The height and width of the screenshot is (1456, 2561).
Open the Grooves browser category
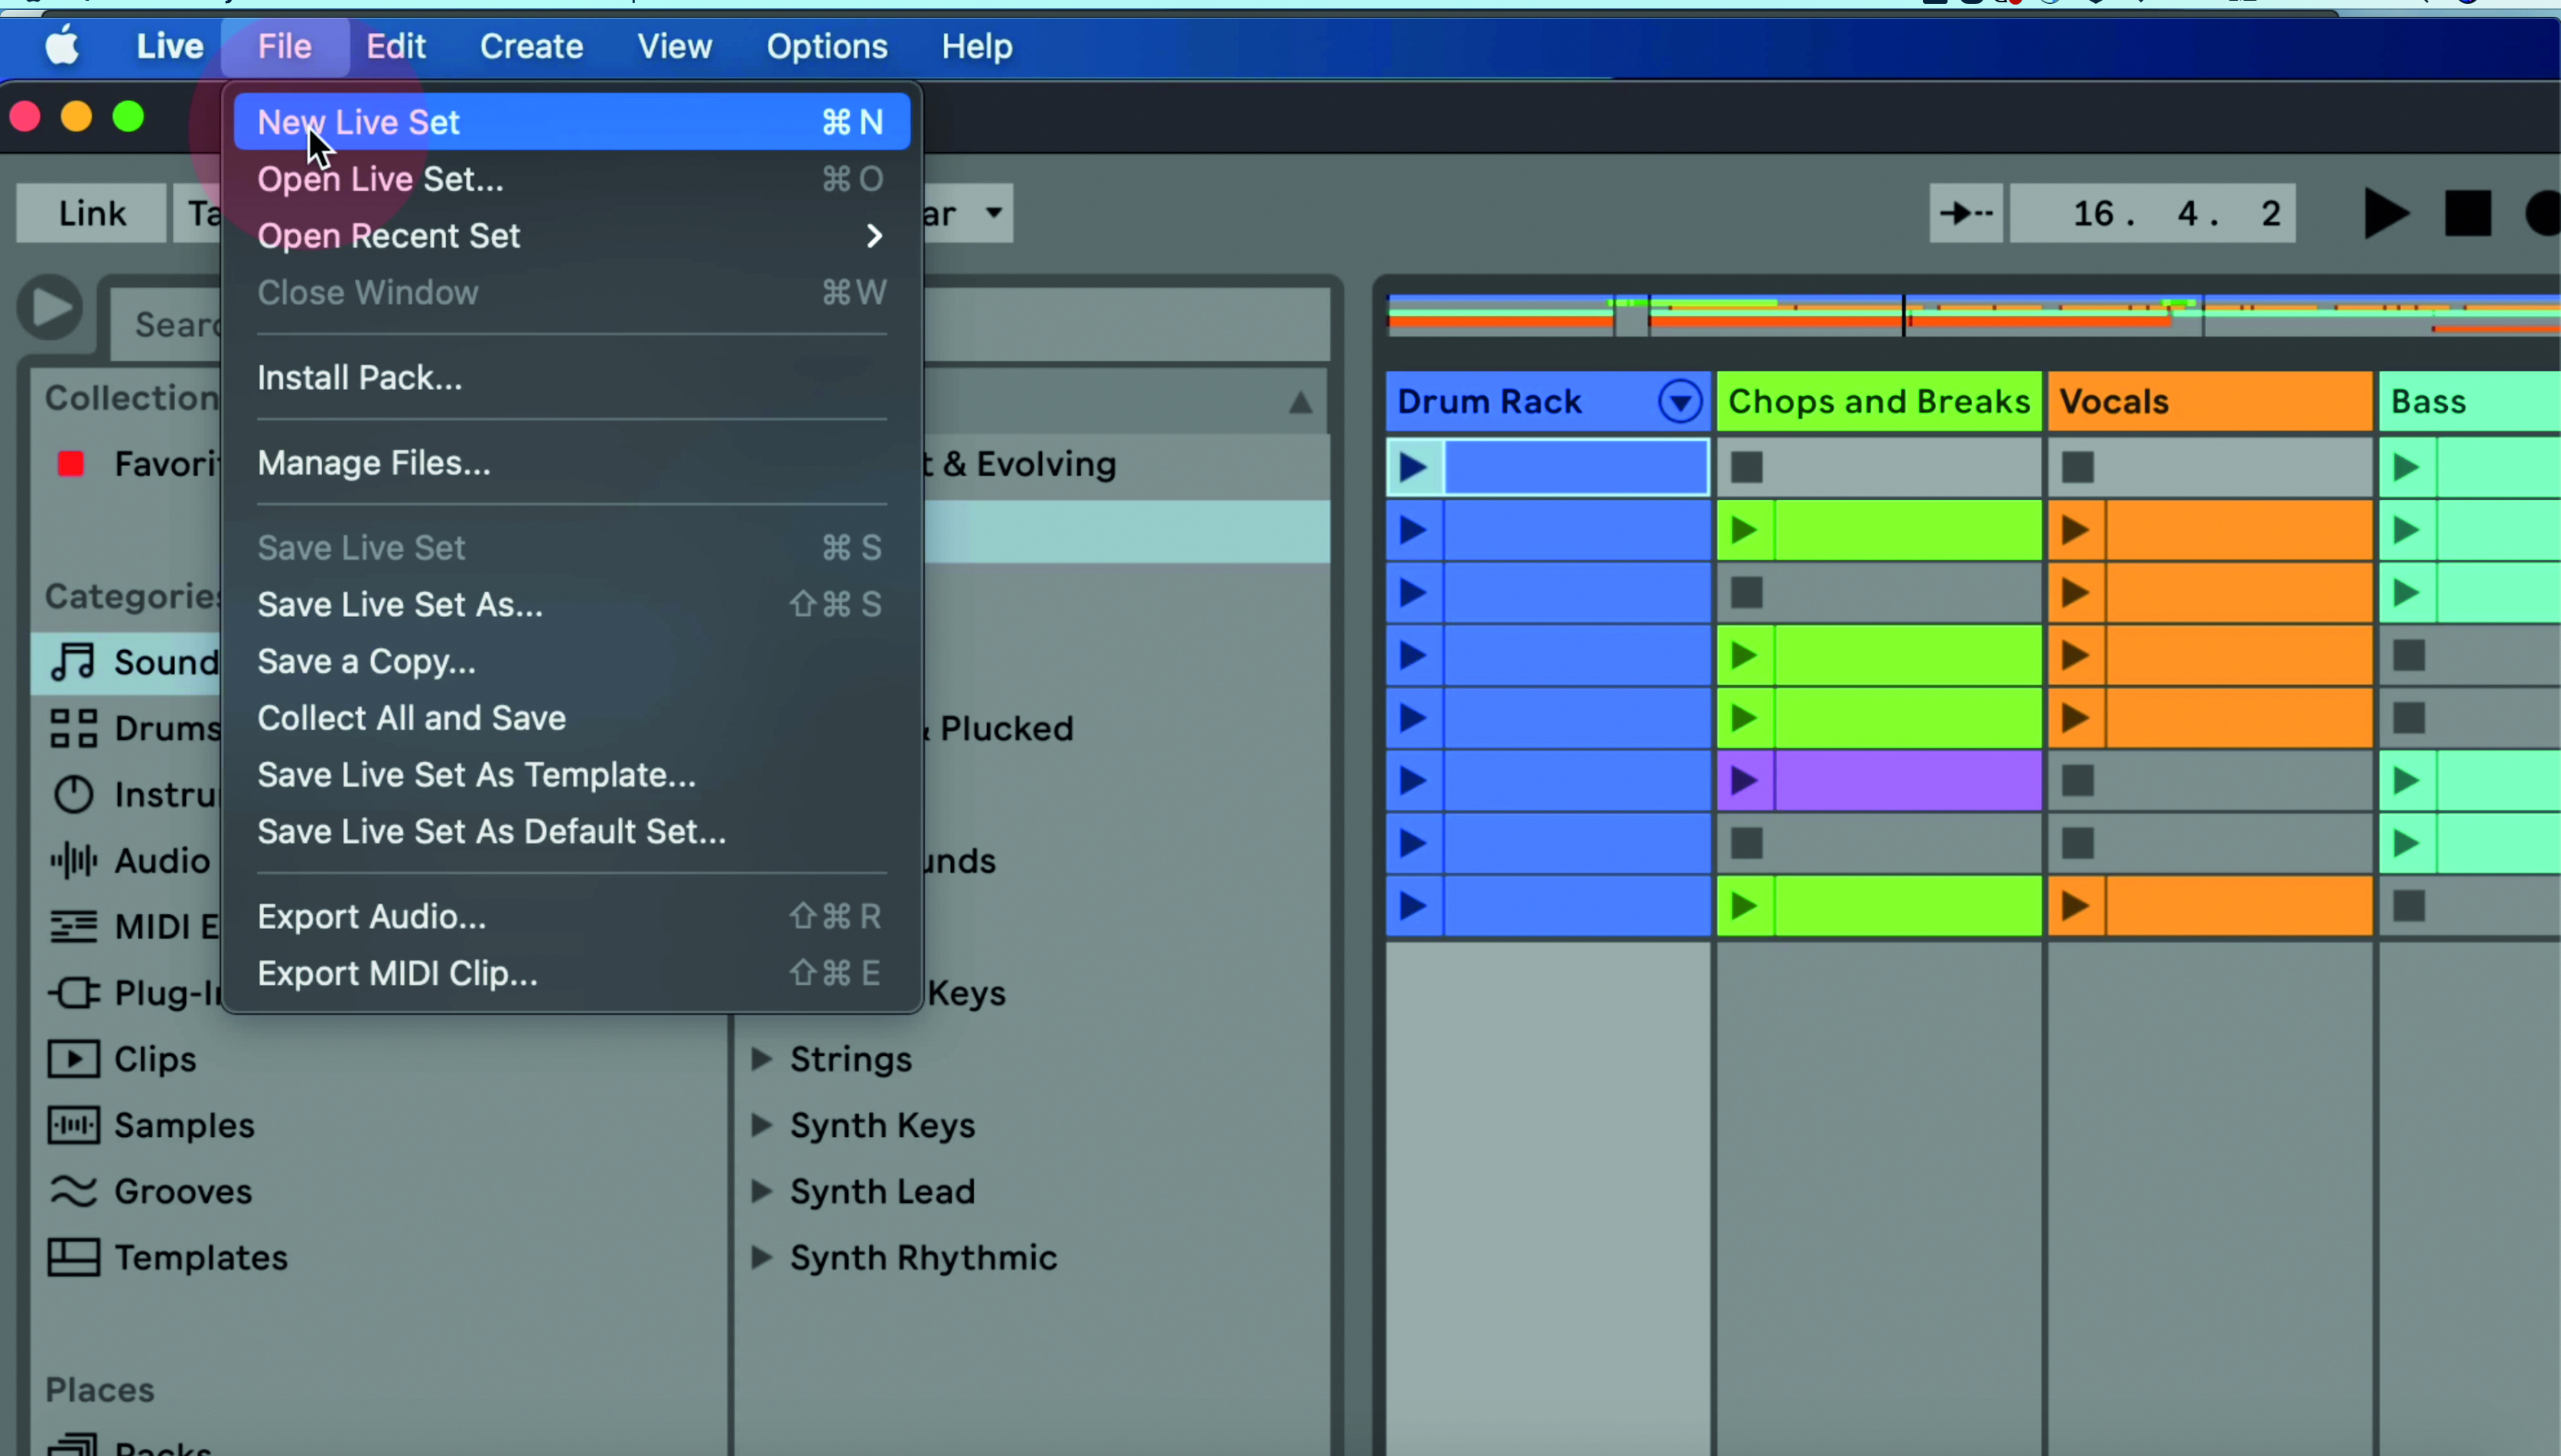click(150, 1192)
